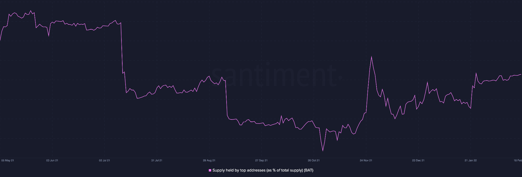Click the line's starting point at left edge
The height and width of the screenshot is (177, 522).
point(0,40)
